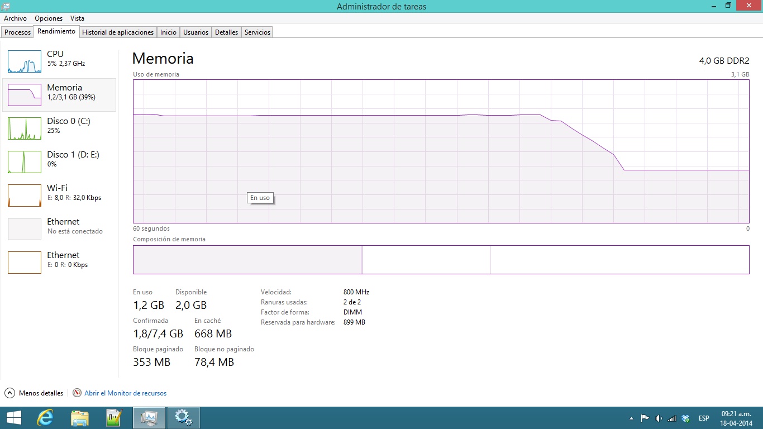Click the DIMM Factor de forma value
The image size is (763, 429).
352,312
